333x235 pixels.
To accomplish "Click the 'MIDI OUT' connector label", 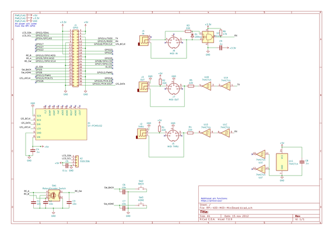I will tap(174, 99).
